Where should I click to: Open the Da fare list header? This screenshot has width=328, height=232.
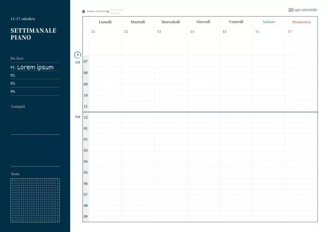pyautogui.click(x=17, y=58)
